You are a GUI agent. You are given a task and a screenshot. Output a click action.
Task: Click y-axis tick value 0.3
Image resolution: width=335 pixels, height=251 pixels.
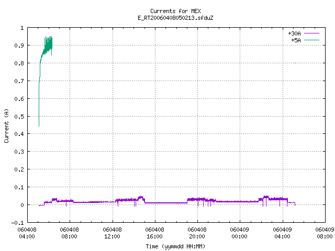(x=19, y=152)
